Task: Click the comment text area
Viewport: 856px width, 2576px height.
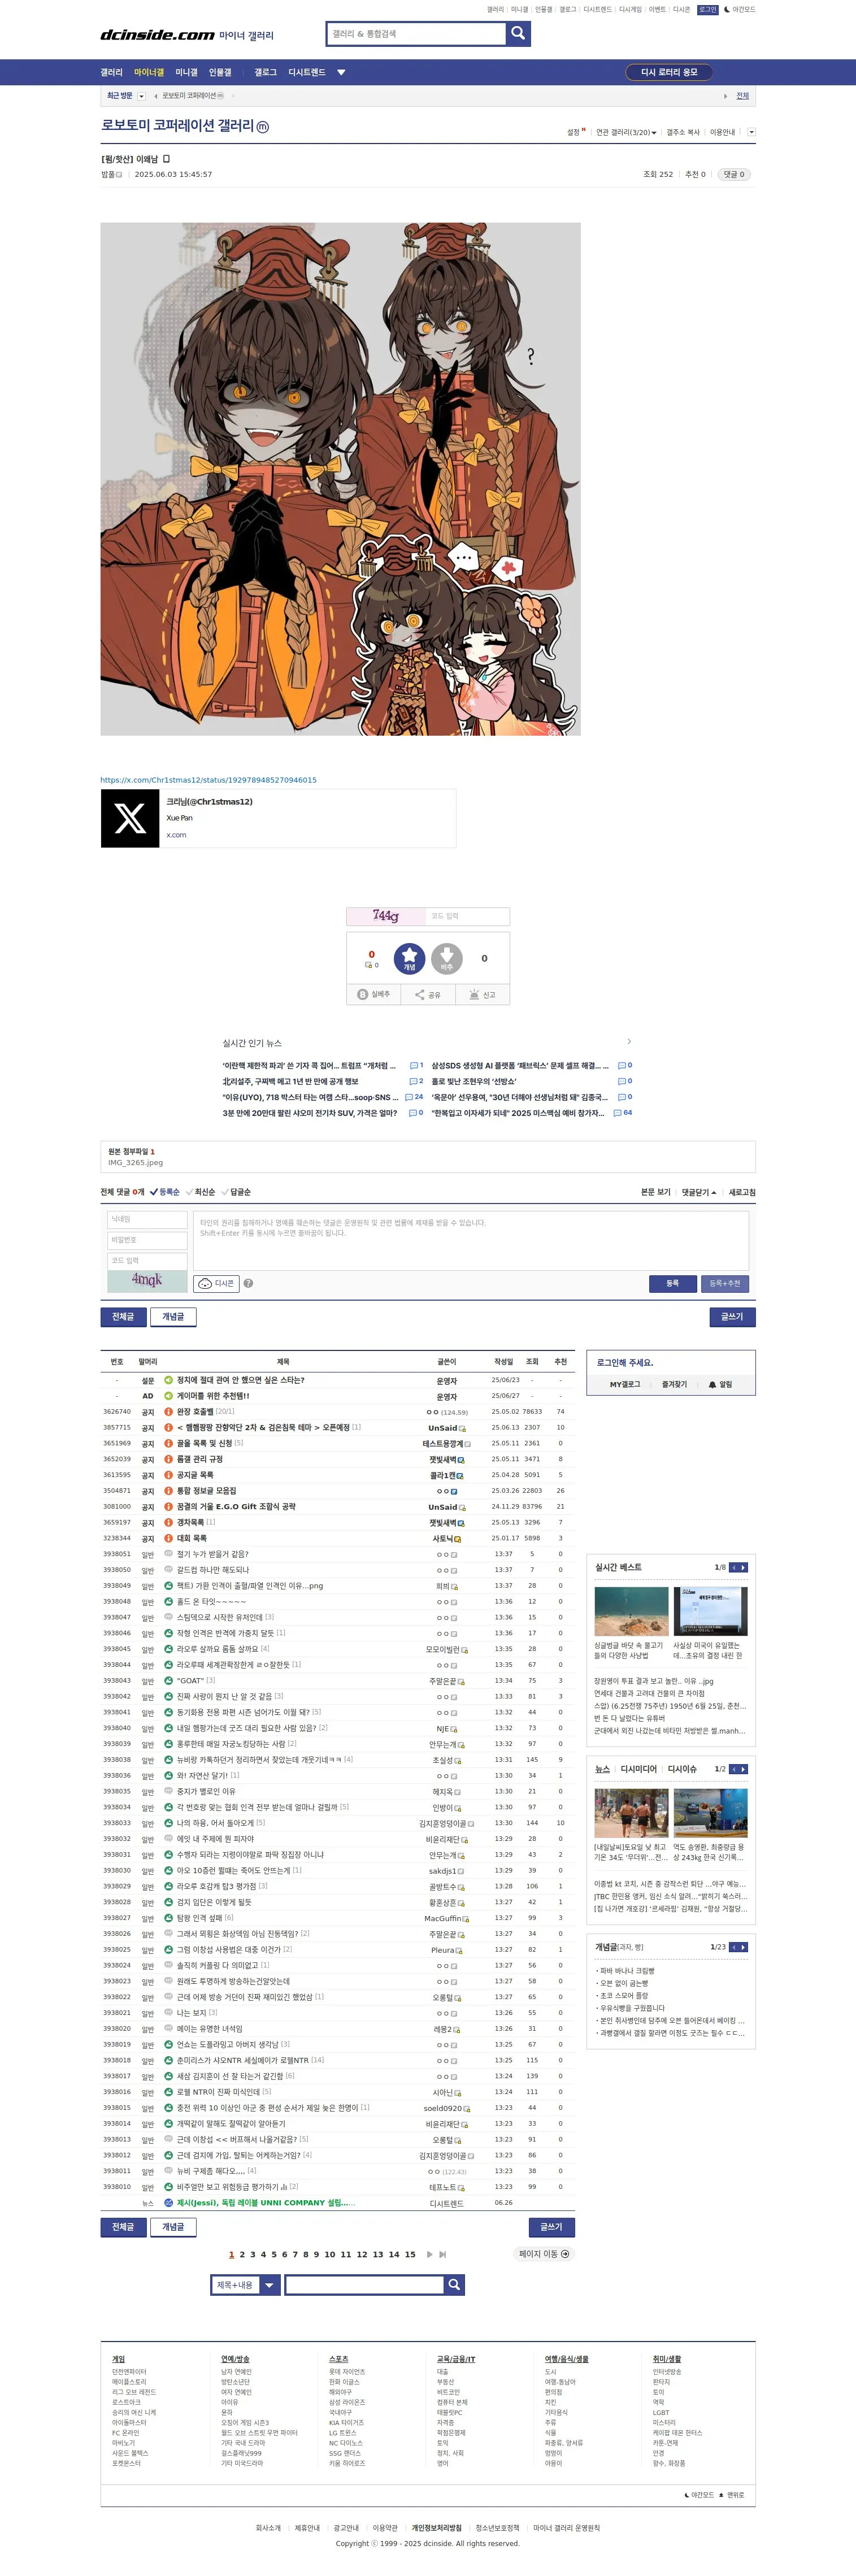Action: pos(470,1240)
